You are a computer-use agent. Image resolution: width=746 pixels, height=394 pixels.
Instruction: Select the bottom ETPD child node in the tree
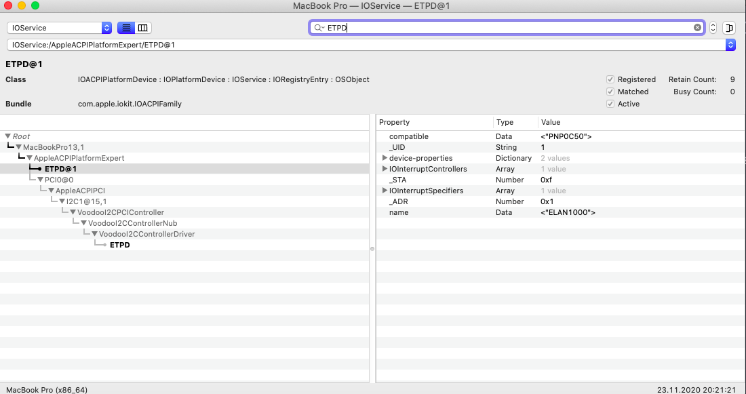[x=120, y=245]
